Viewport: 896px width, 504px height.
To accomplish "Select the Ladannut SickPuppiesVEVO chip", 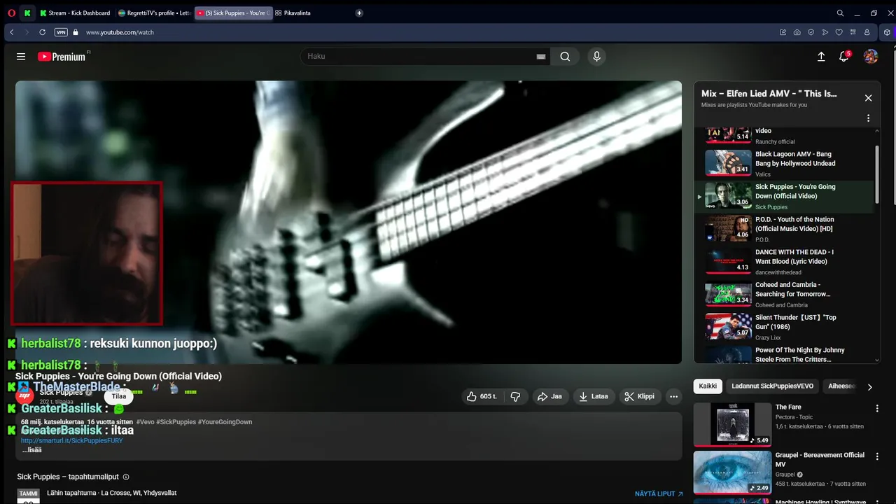I will (x=772, y=386).
